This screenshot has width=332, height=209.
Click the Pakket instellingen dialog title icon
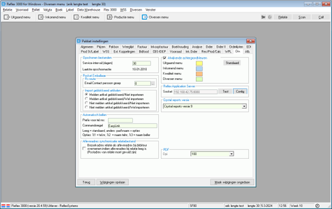coord(79,41)
